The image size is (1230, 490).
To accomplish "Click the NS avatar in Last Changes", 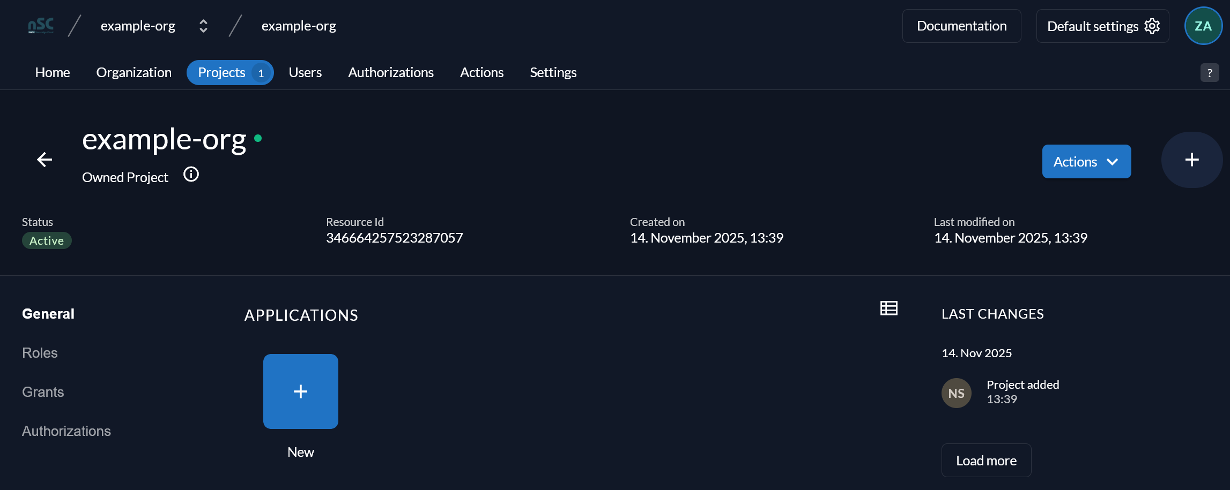I will (x=957, y=393).
